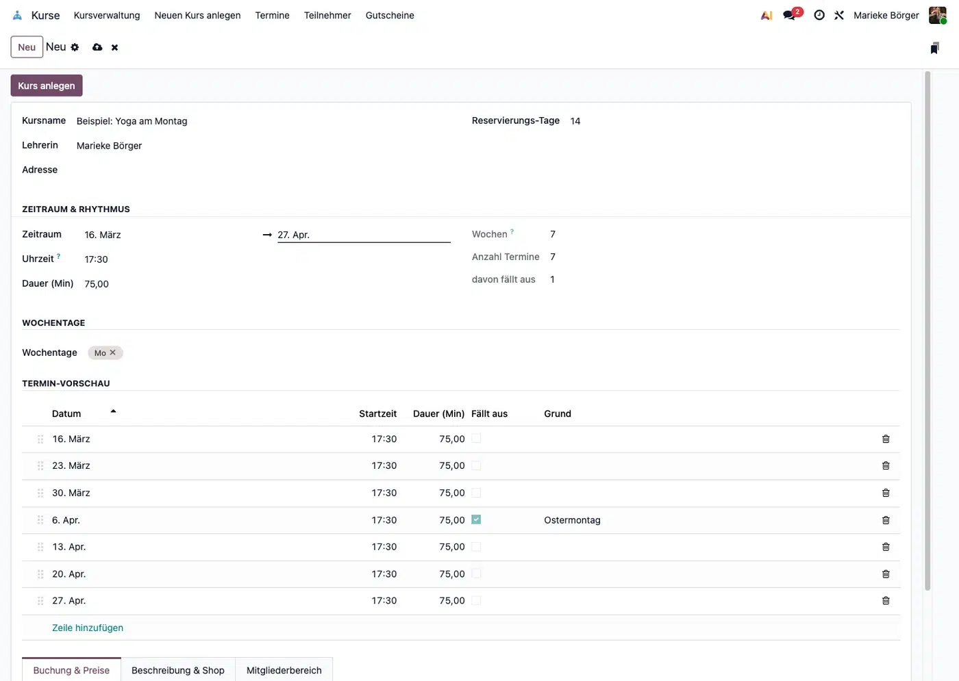Check Fällt aus for 30. März
This screenshot has height=681, width=959.
[x=476, y=492]
